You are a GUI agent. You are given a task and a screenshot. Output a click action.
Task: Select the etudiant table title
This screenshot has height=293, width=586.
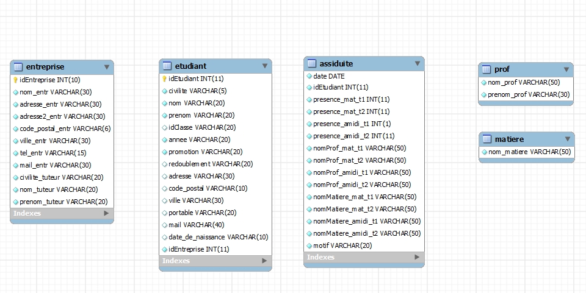pos(190,66)
